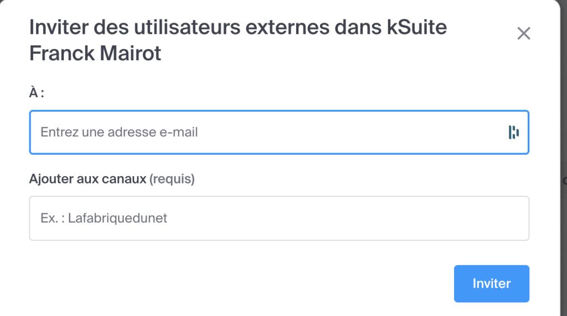Screen dimensions: 567x316
Task: Click the "Ajouter aux canaux" label
Action: 87,179
